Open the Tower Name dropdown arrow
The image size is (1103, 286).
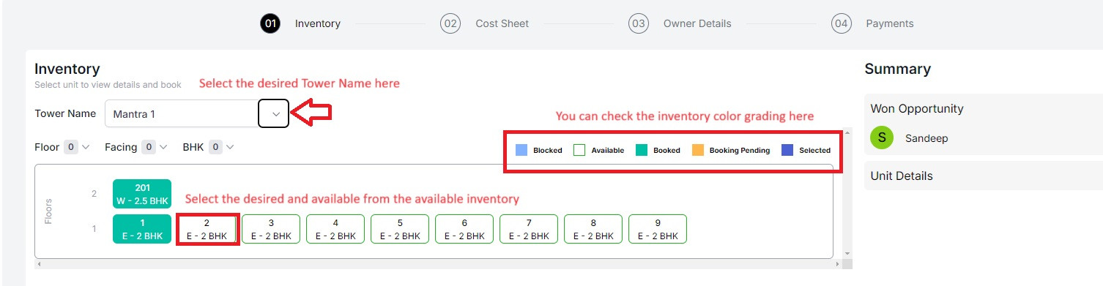pyautogui.click(x=274, y=114)
